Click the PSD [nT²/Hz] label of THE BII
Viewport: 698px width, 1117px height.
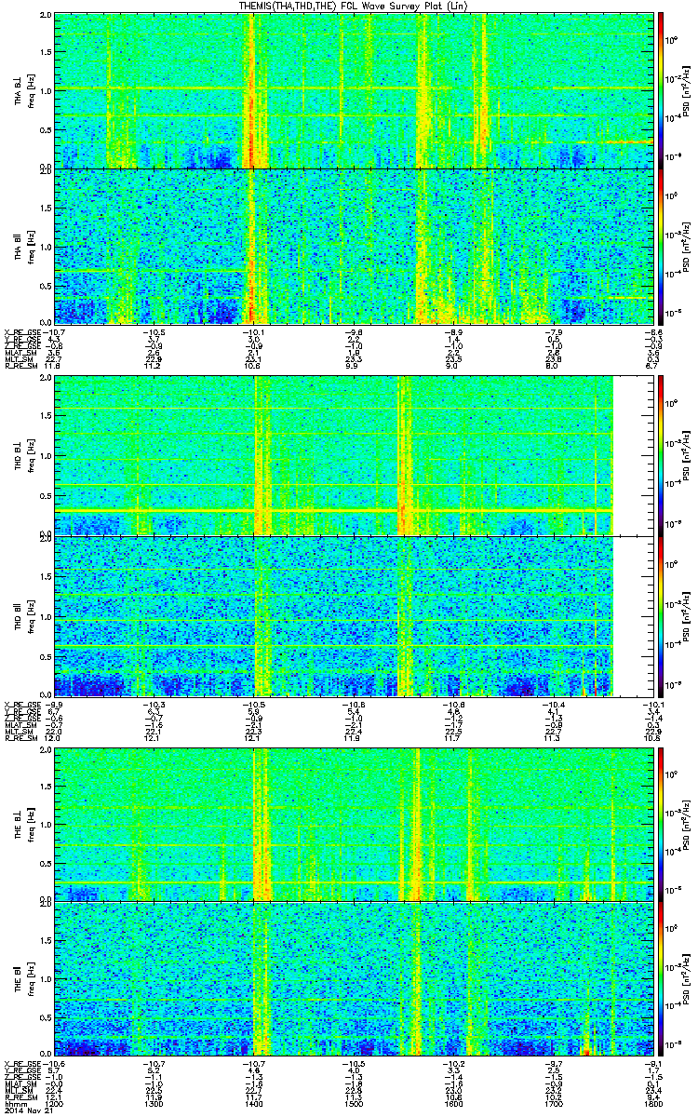[686, 978]
